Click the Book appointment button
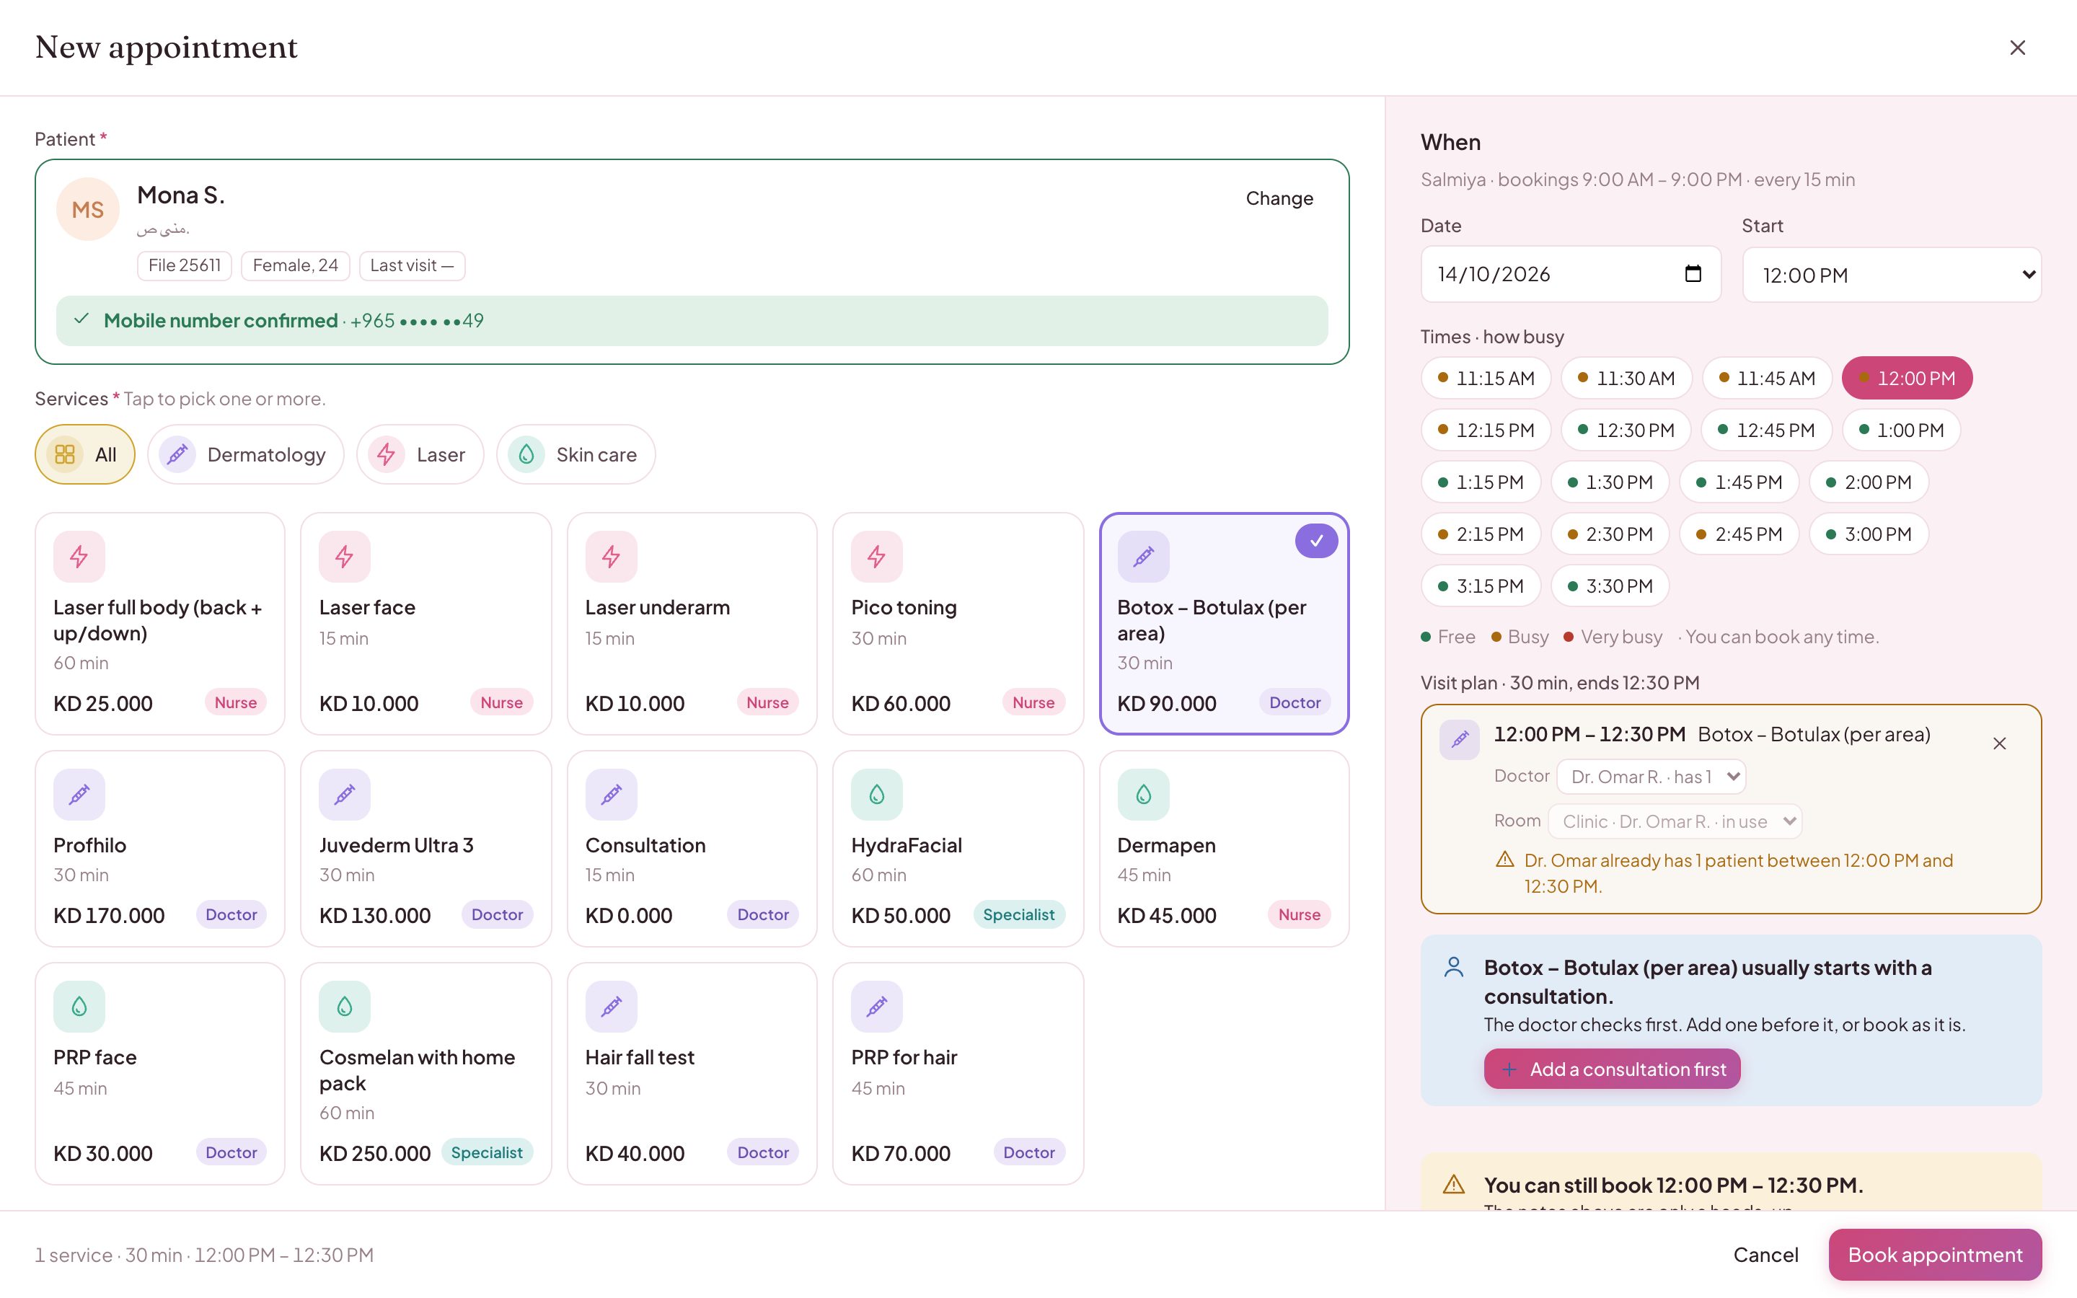Image resolution: width=2077 pixels, height=1298 pixels. click(x=1934, y=1254)
